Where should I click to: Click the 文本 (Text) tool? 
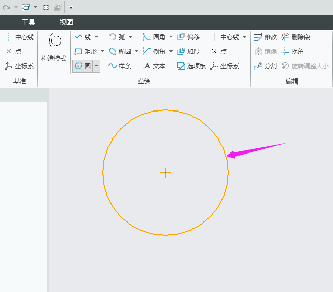[x=154, y=66]
